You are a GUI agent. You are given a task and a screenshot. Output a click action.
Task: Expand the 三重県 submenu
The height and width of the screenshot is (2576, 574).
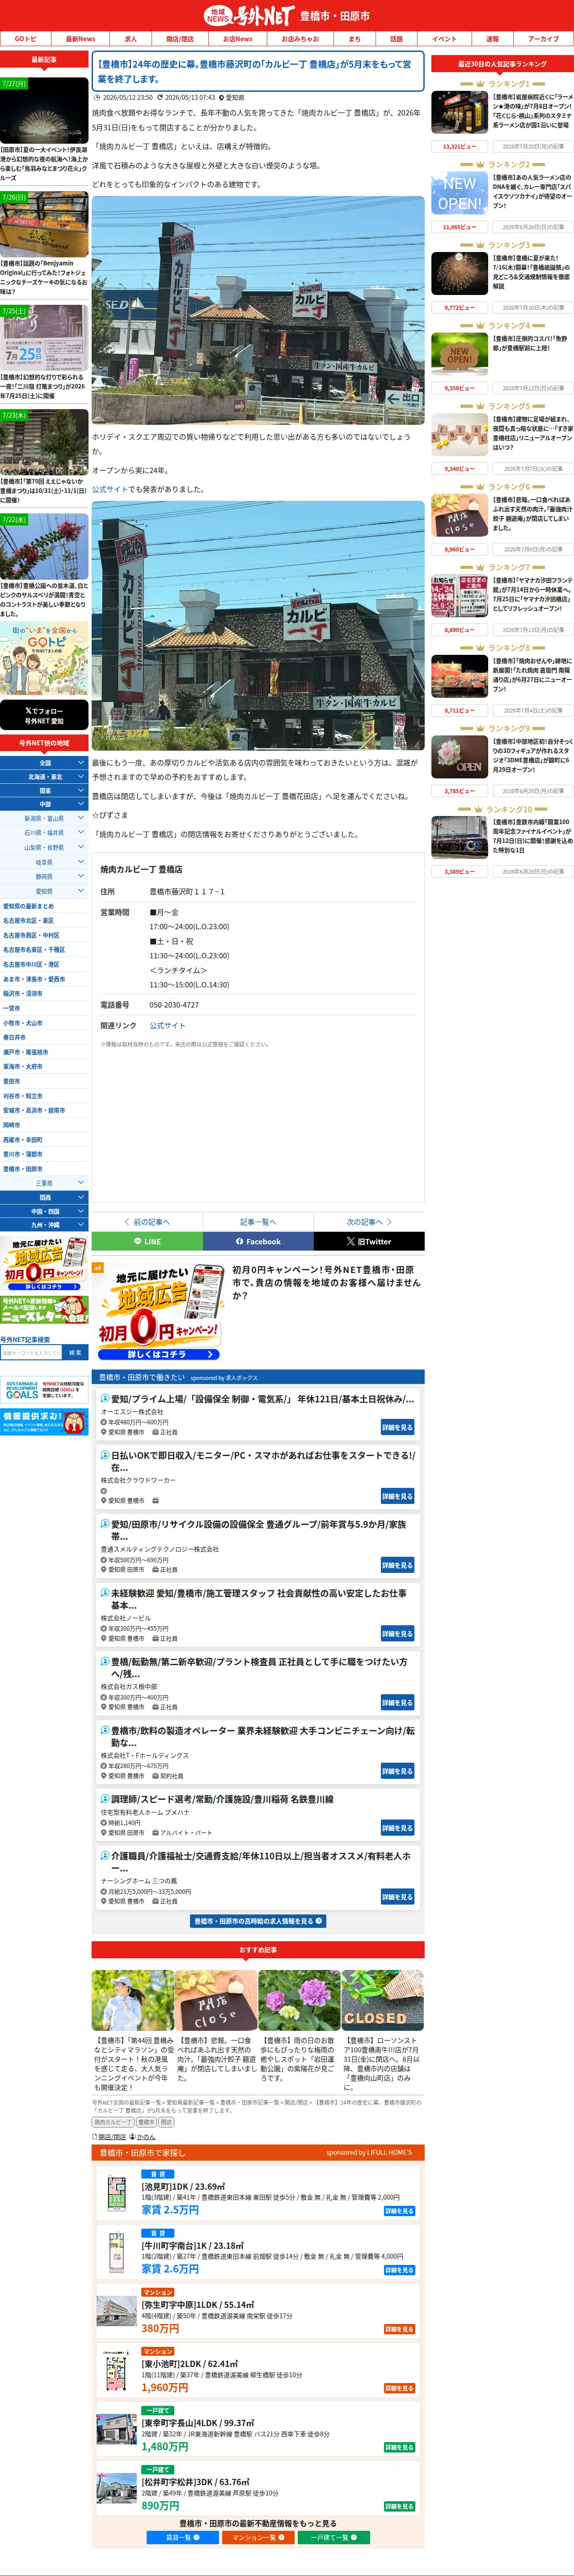point(44,1183)
